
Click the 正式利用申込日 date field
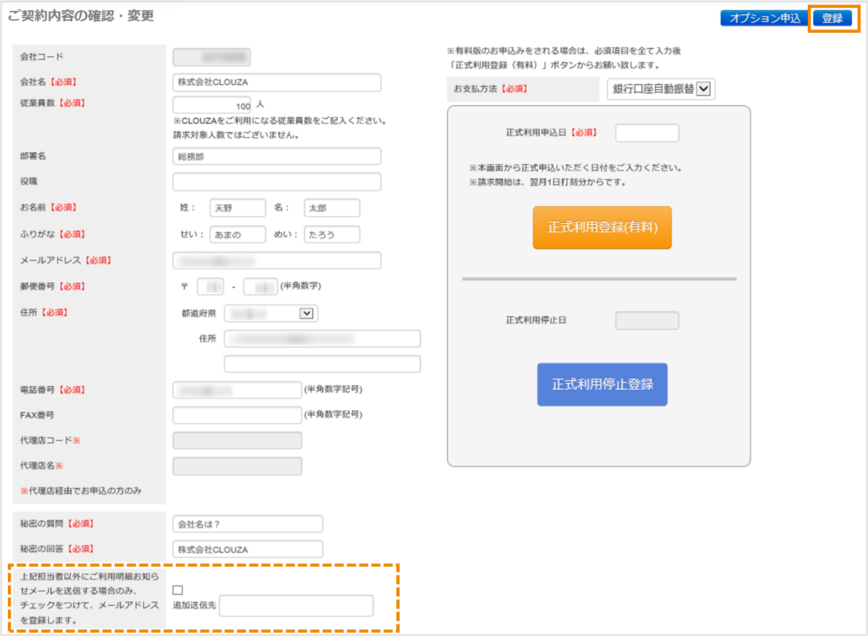click(x=647, y=132)
